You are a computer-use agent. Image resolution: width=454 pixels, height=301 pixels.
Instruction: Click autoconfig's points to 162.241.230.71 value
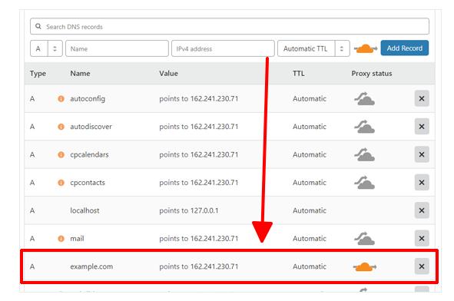pos(199,99)
